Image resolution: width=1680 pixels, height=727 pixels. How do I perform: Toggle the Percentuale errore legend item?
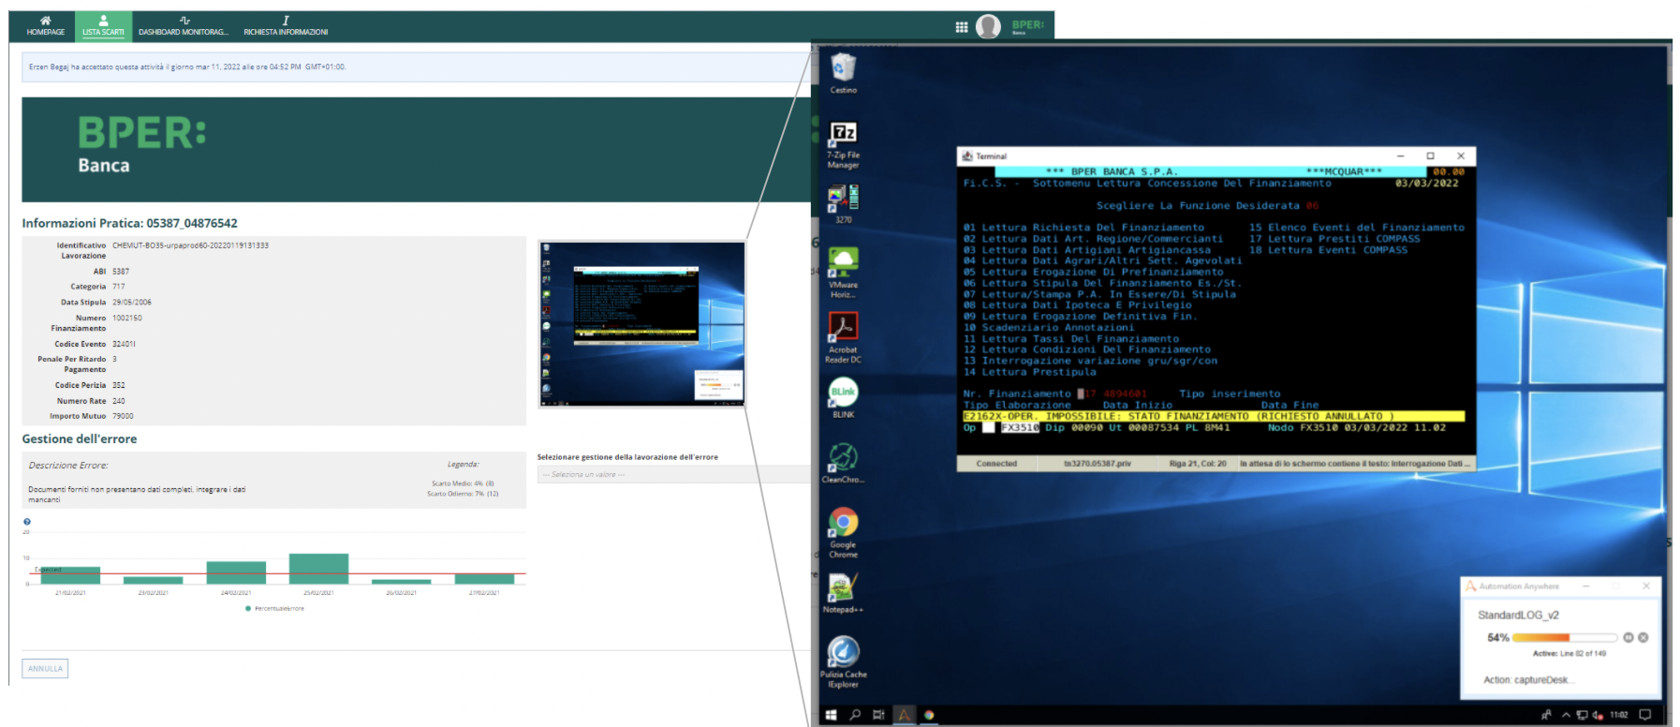point(274,608)
